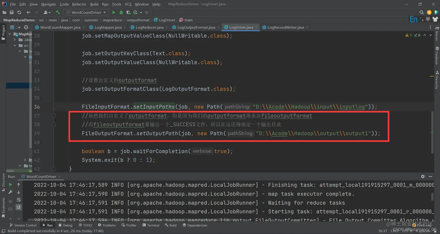Switch to the LogMapper.java tab
The width and height of the screenshot is (440, 234).
point(108,27)
